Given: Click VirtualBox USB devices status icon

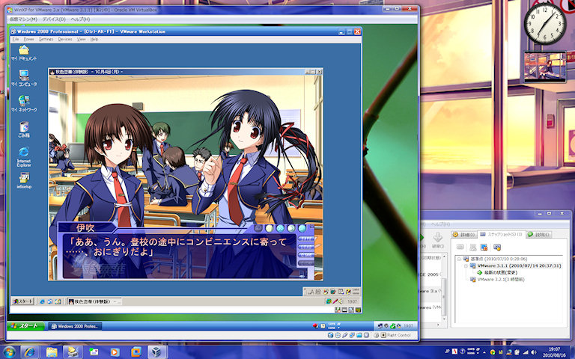Looking at the screenshot, I should pyautogui.click(x=345, y=335).
